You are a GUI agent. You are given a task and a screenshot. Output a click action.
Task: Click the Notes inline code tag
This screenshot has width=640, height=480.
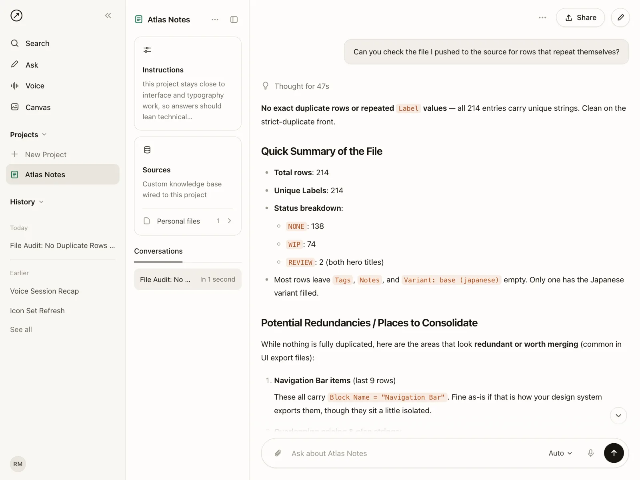point(370,280)
